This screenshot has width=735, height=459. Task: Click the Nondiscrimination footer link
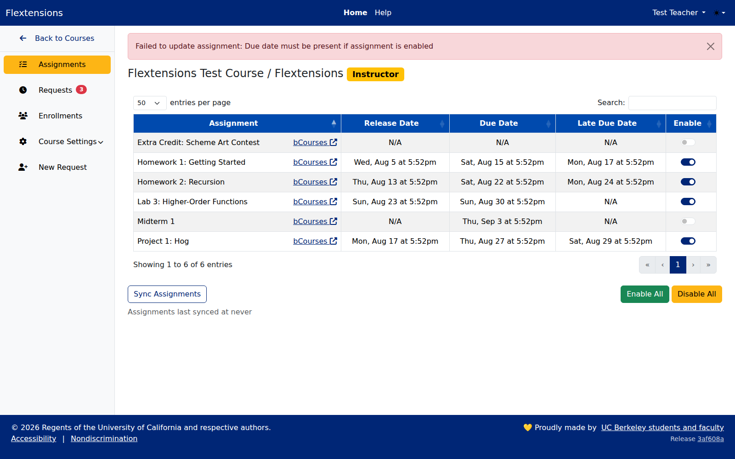click(104, 438)
